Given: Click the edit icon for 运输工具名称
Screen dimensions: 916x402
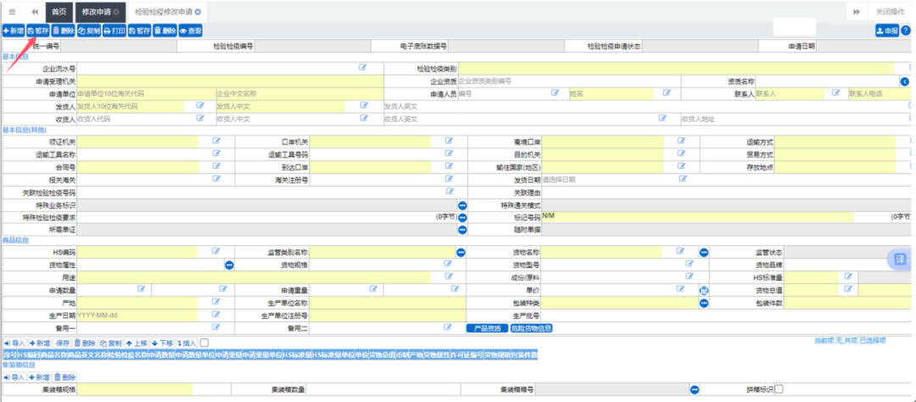Looking at the screenshot, I should pyautogui.click(x=216, y=154).
